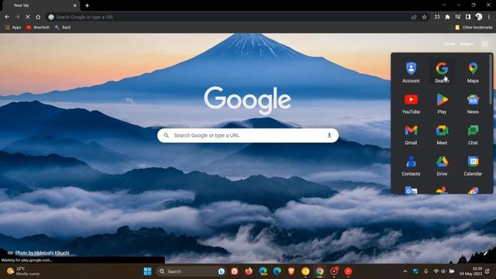Open Google Account from the apps panel

411,72
